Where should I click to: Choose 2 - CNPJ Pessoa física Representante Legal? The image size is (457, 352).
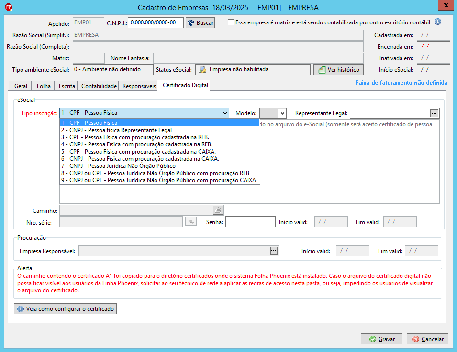[116, 130]
